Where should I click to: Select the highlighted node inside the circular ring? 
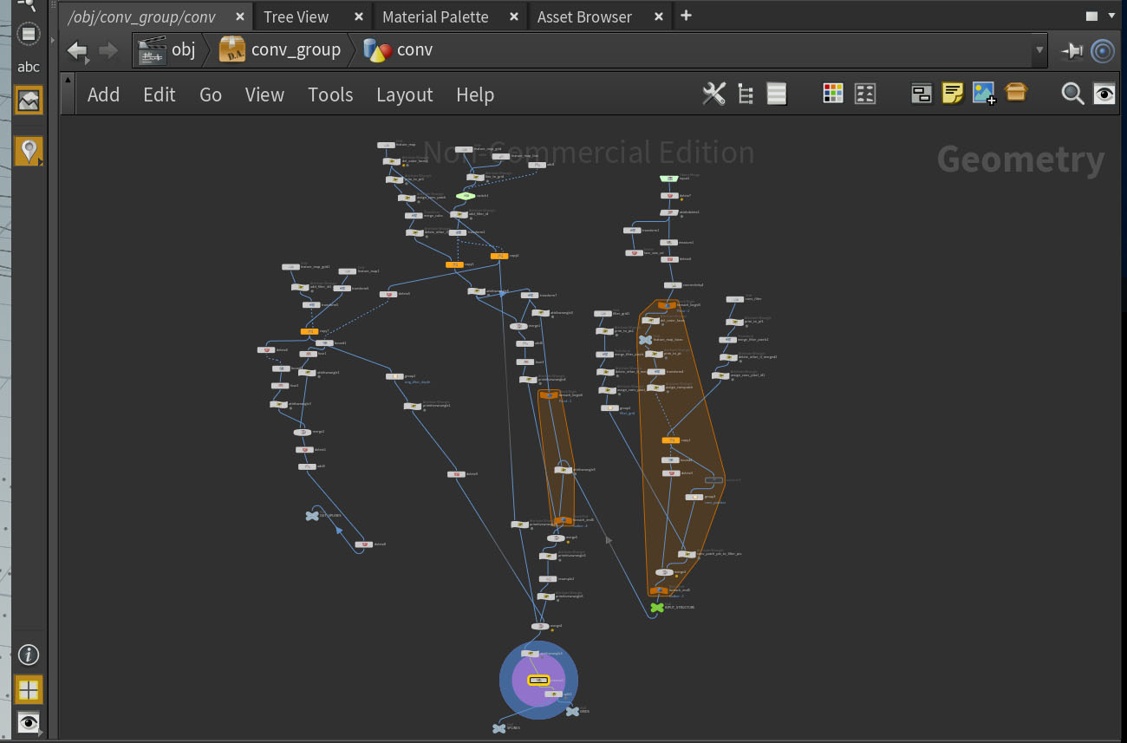click(538, 680)
